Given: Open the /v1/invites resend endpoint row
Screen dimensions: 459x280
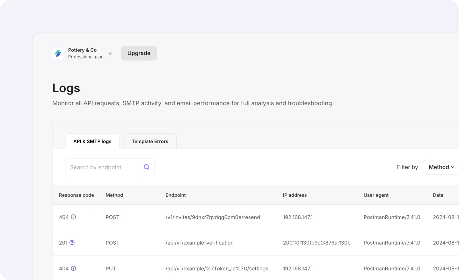Looking at the screenshot, I should tap(213, 217).
